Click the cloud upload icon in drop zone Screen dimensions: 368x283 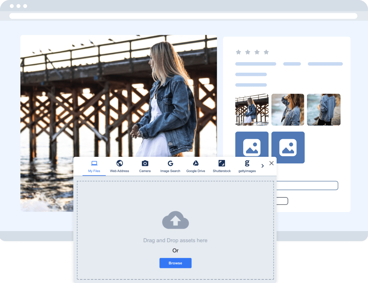[x=175, y=220]
